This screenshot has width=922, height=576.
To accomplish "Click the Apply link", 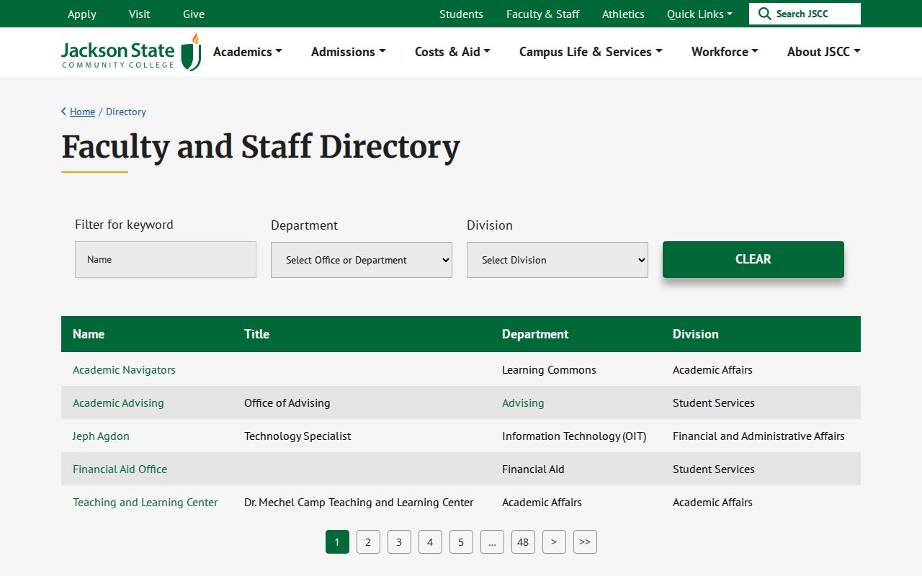I will coord(82,14).
